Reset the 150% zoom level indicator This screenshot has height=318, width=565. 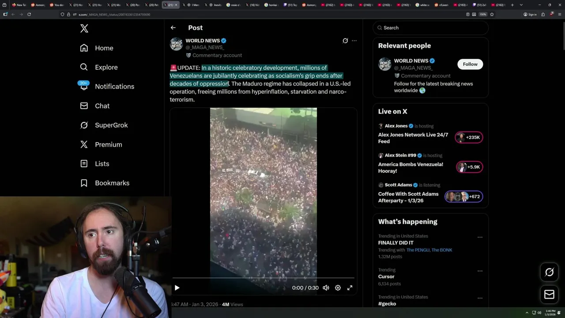coord(483,14)
